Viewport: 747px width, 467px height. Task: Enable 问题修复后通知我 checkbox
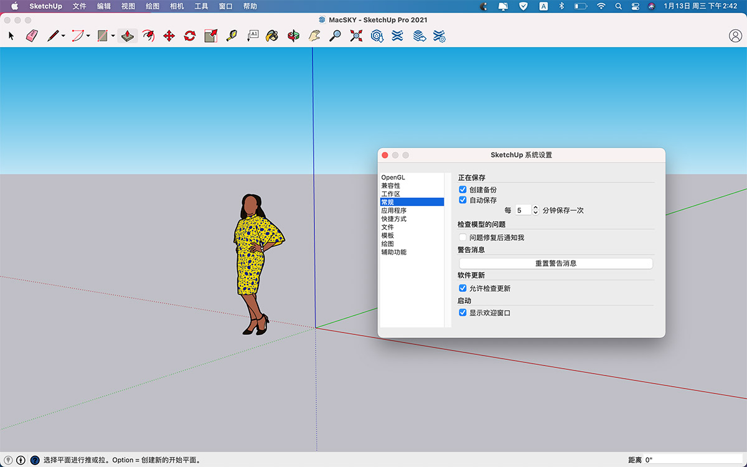click(463, 237)
